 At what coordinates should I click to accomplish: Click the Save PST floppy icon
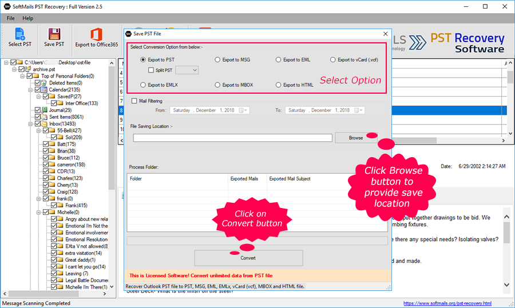54,34
